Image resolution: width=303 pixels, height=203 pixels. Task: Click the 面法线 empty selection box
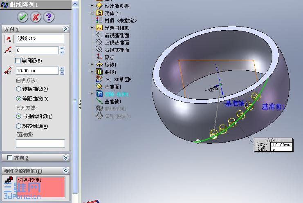pyautogui.click(x=40, y=143)
